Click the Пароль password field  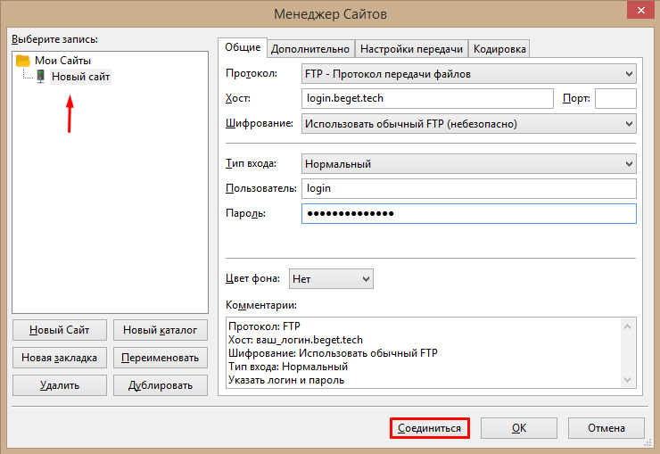[x=468, y=214]
